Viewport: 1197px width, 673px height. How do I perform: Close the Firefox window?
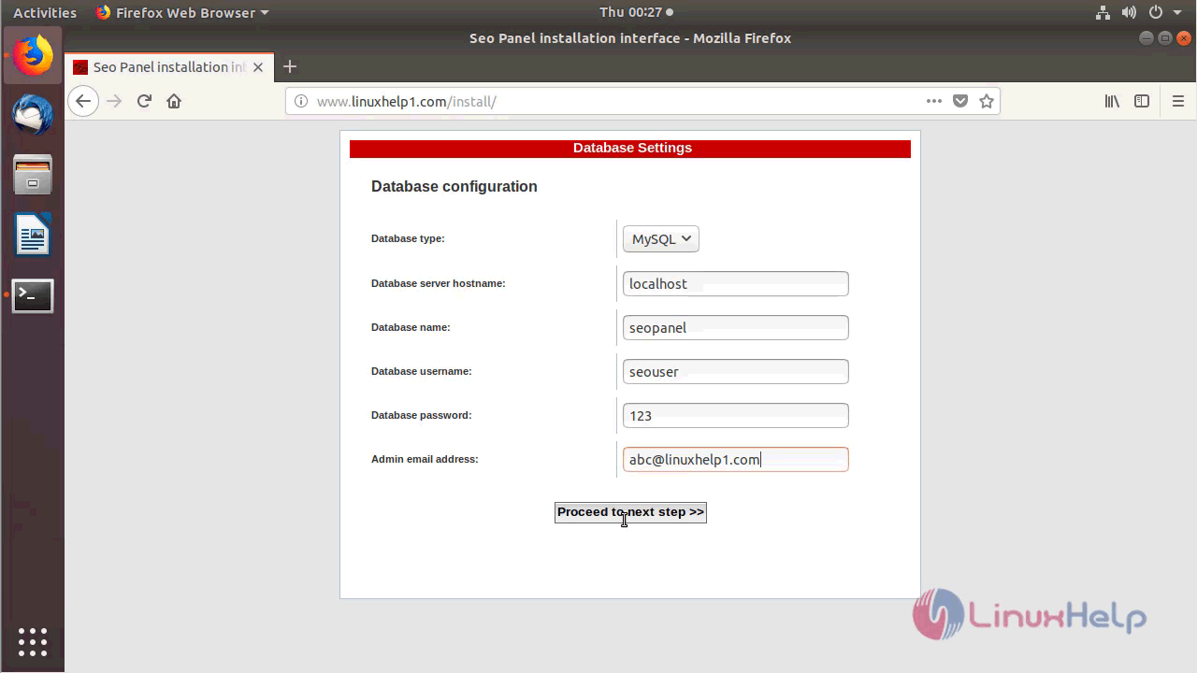(x=1183, y=38)
